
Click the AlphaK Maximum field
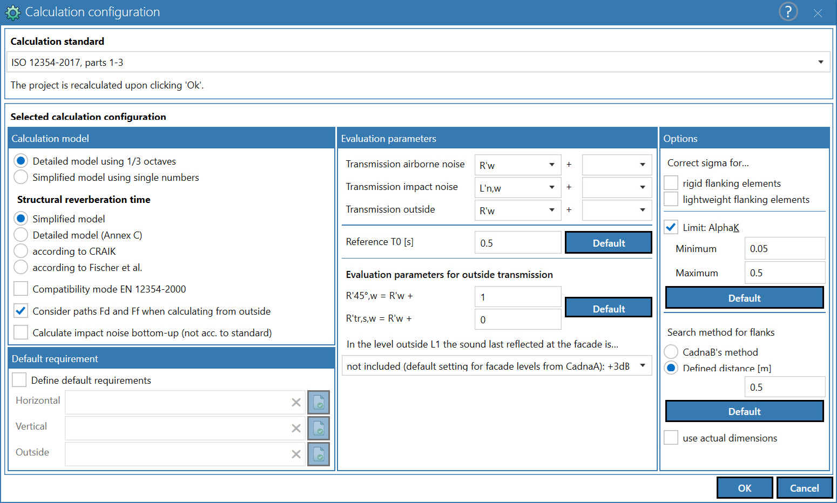785,273
